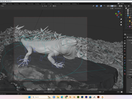Open the View Layer properties tab
This screenshot has width=132, height=99.
pyautogui.click(x=125, y=46)
